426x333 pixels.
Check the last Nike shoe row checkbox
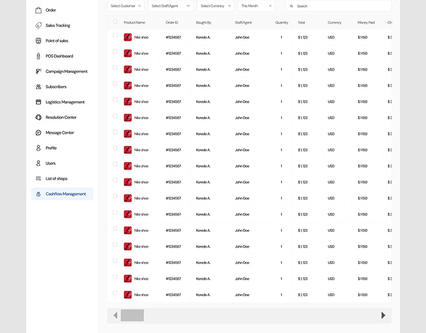pos(115,293)
